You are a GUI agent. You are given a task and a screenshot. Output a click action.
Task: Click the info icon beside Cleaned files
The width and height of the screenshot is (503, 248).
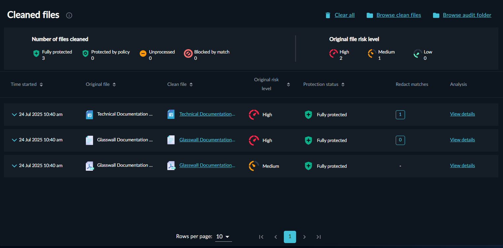click(x=69, y=15)
